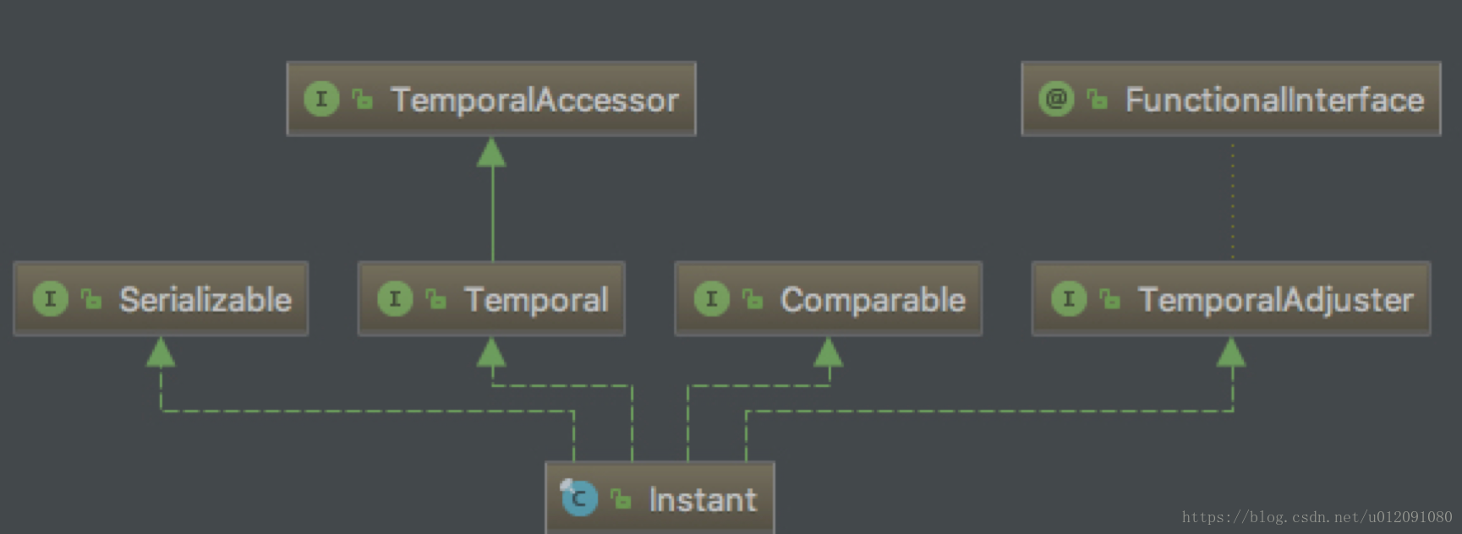Click the public visibility icon on TemporalAccessor

363,100
